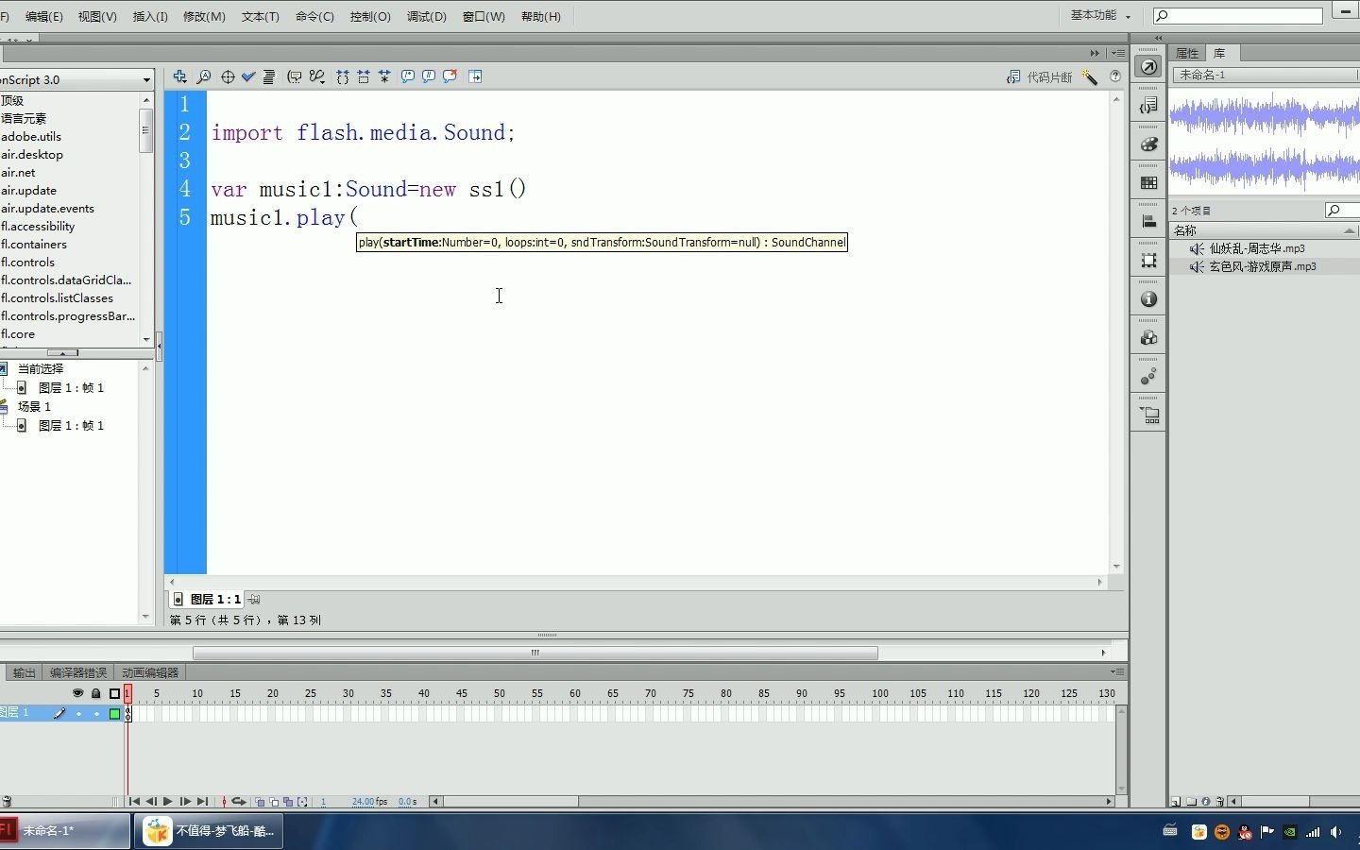This screenshot has width=1360, height=850.
Task: Open the 控制(O) menu
Action: (370, 16)
